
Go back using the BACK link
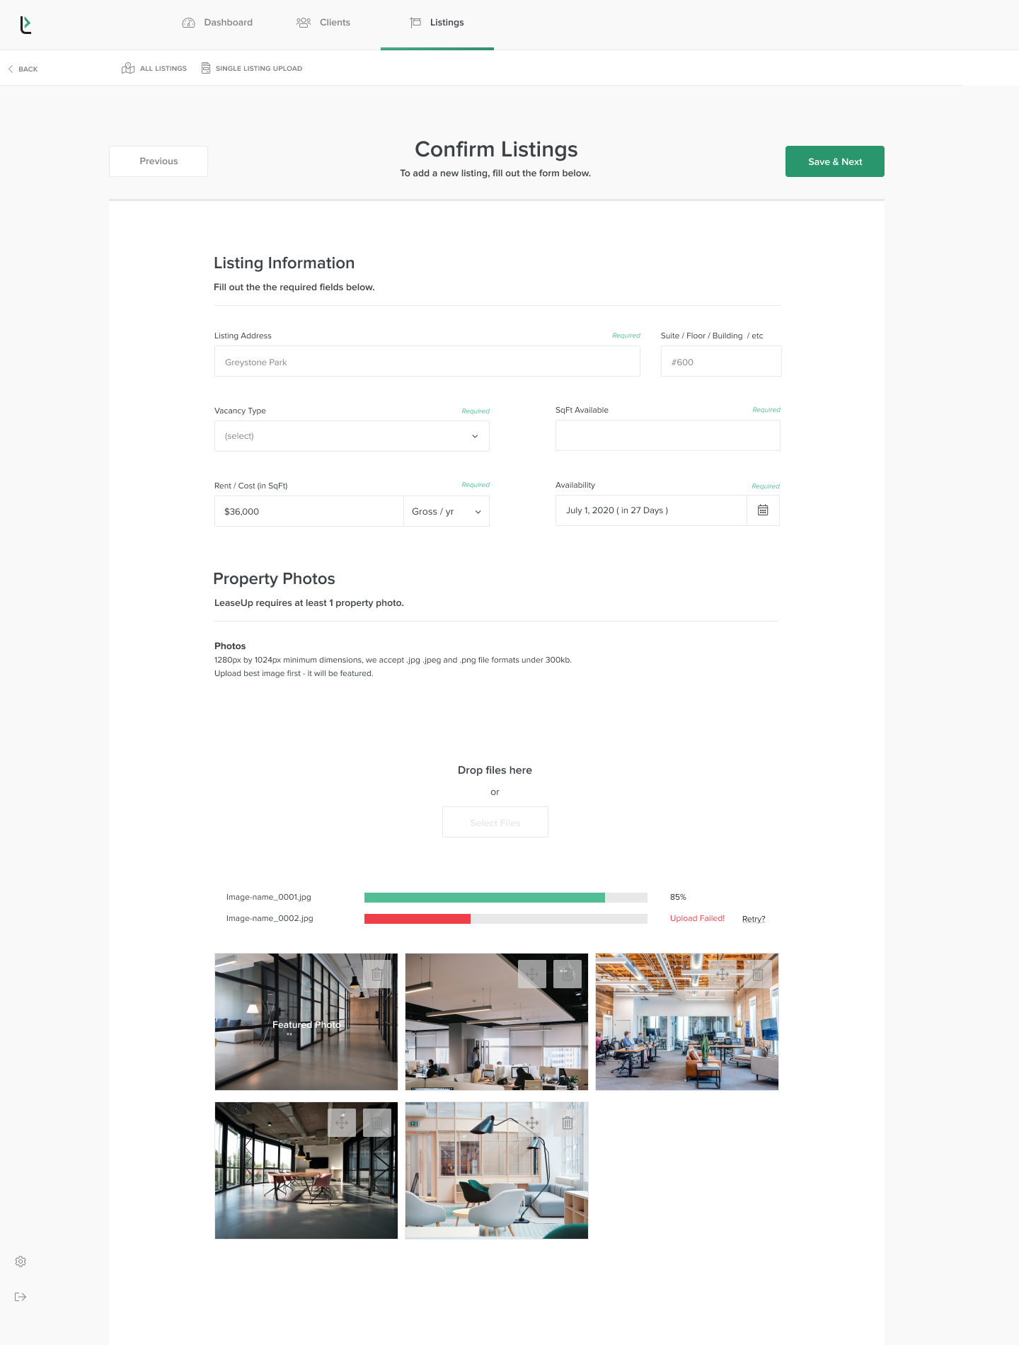[x=23, y=69]
